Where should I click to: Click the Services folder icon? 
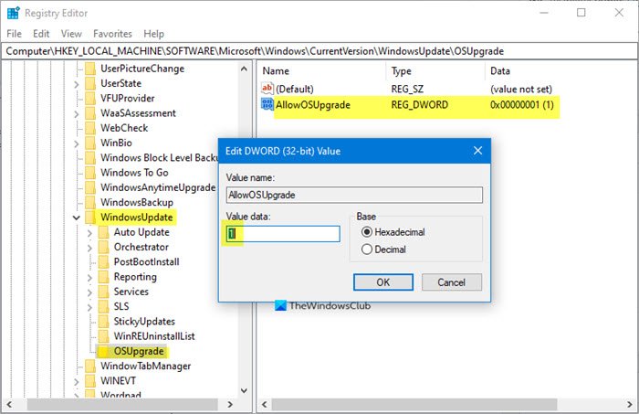click(103, 292)
